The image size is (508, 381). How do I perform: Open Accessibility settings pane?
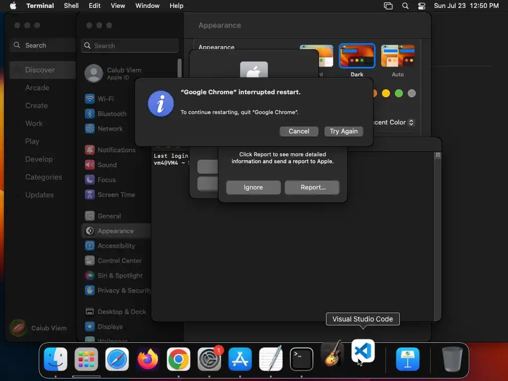(116, 246)
